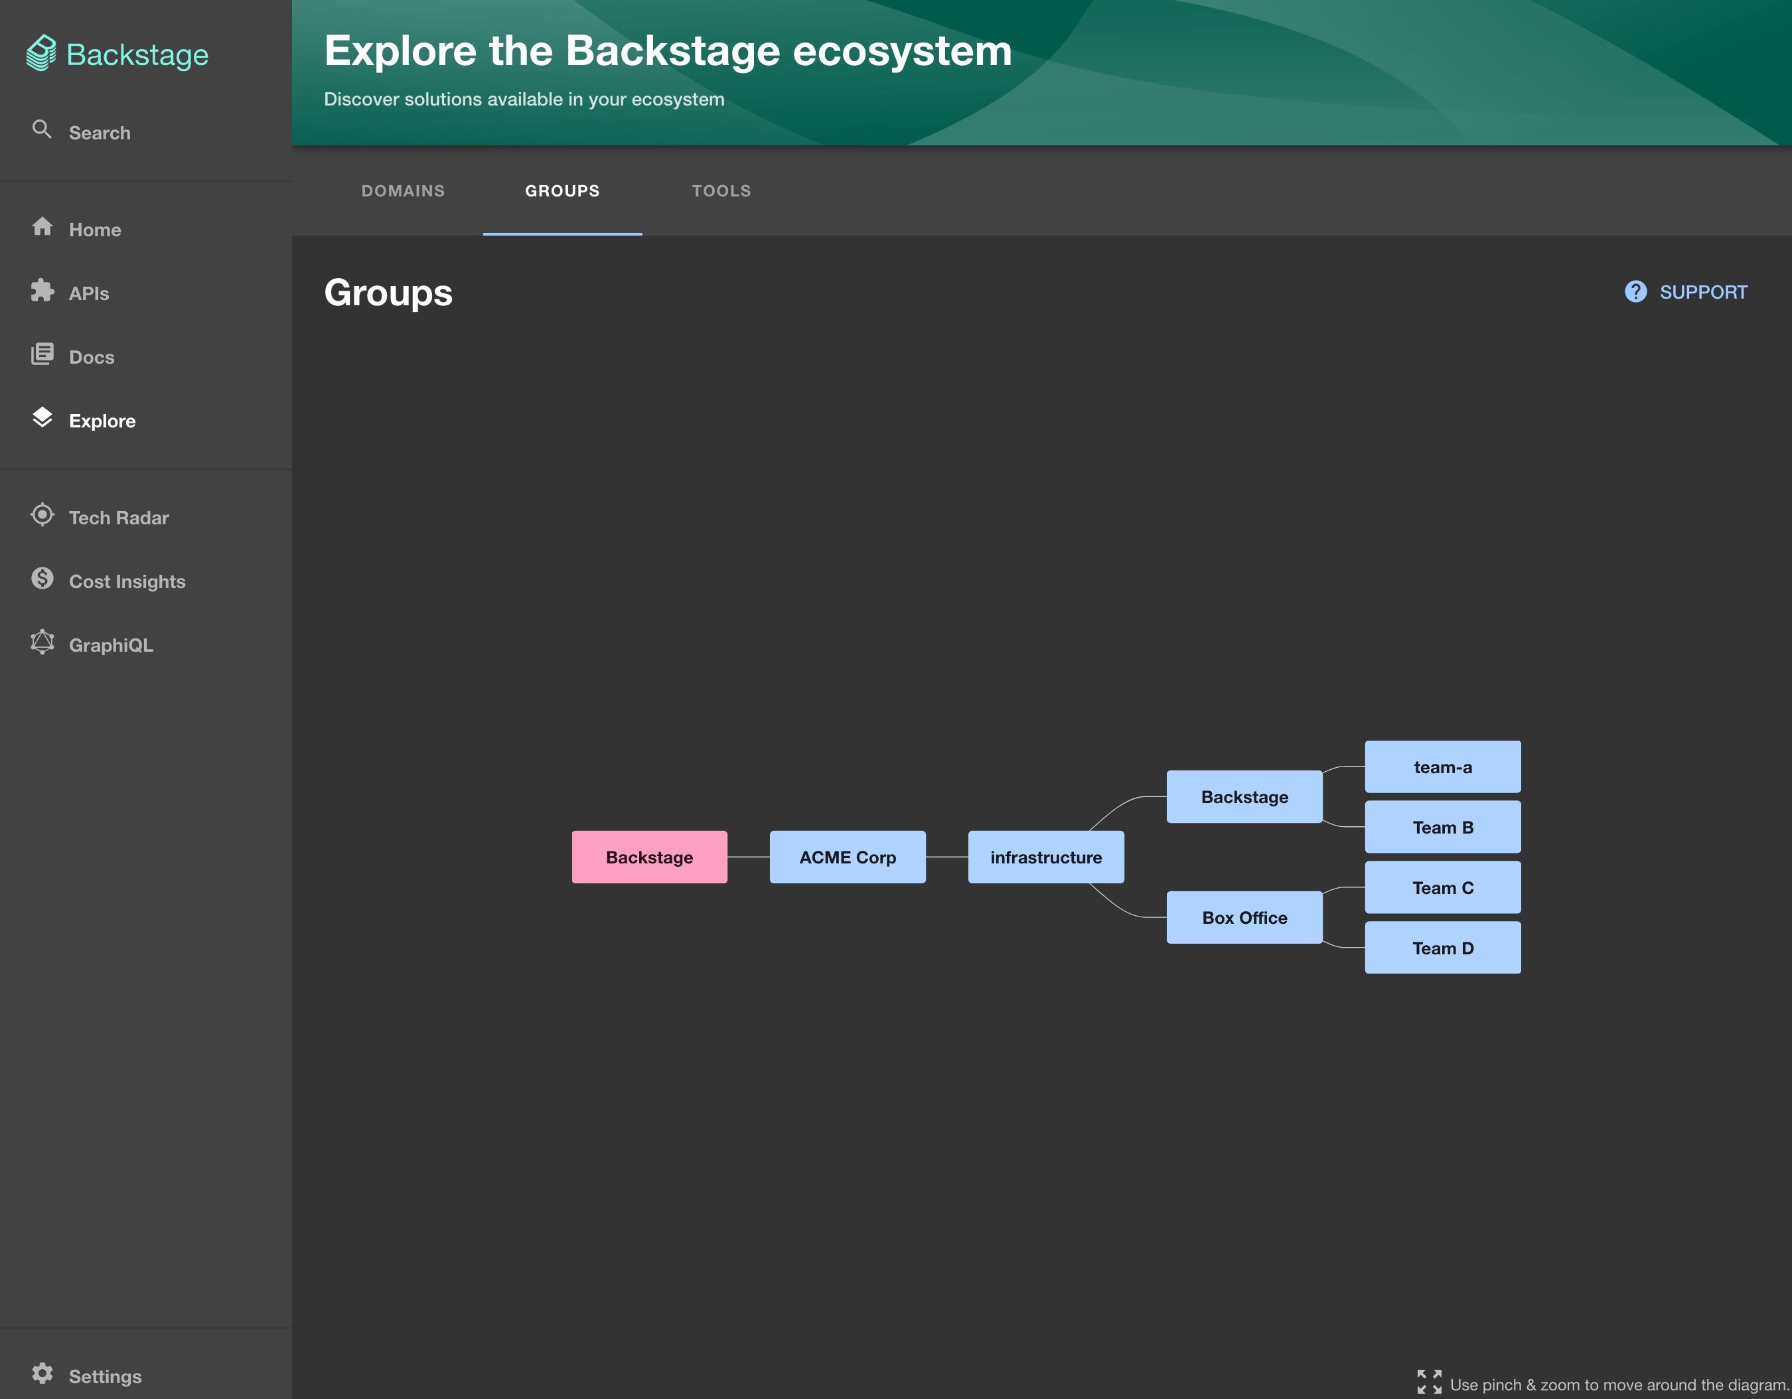This screenshot has width=1792, height=1399.
Task: Switch to the Domains tab
Action: 403,191
